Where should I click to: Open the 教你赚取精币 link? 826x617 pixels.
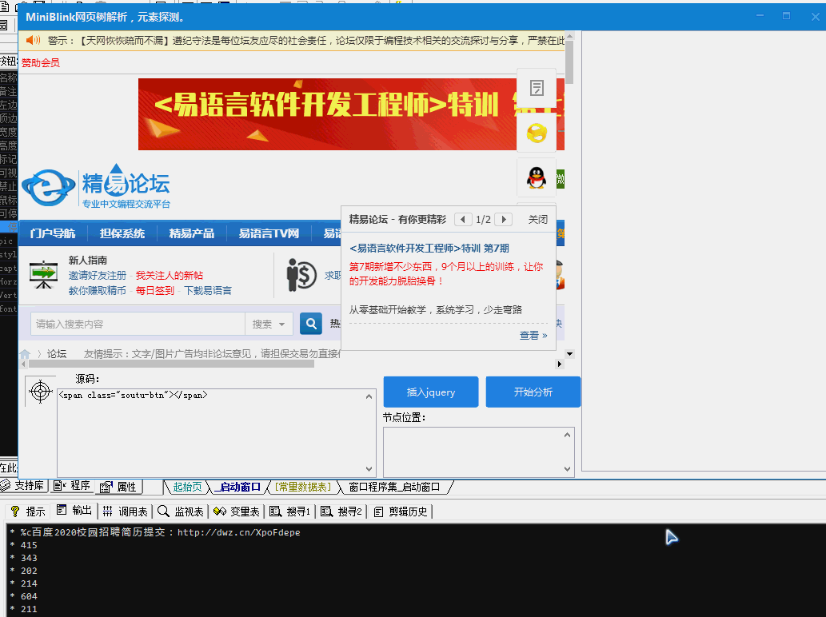pos(98,291)
